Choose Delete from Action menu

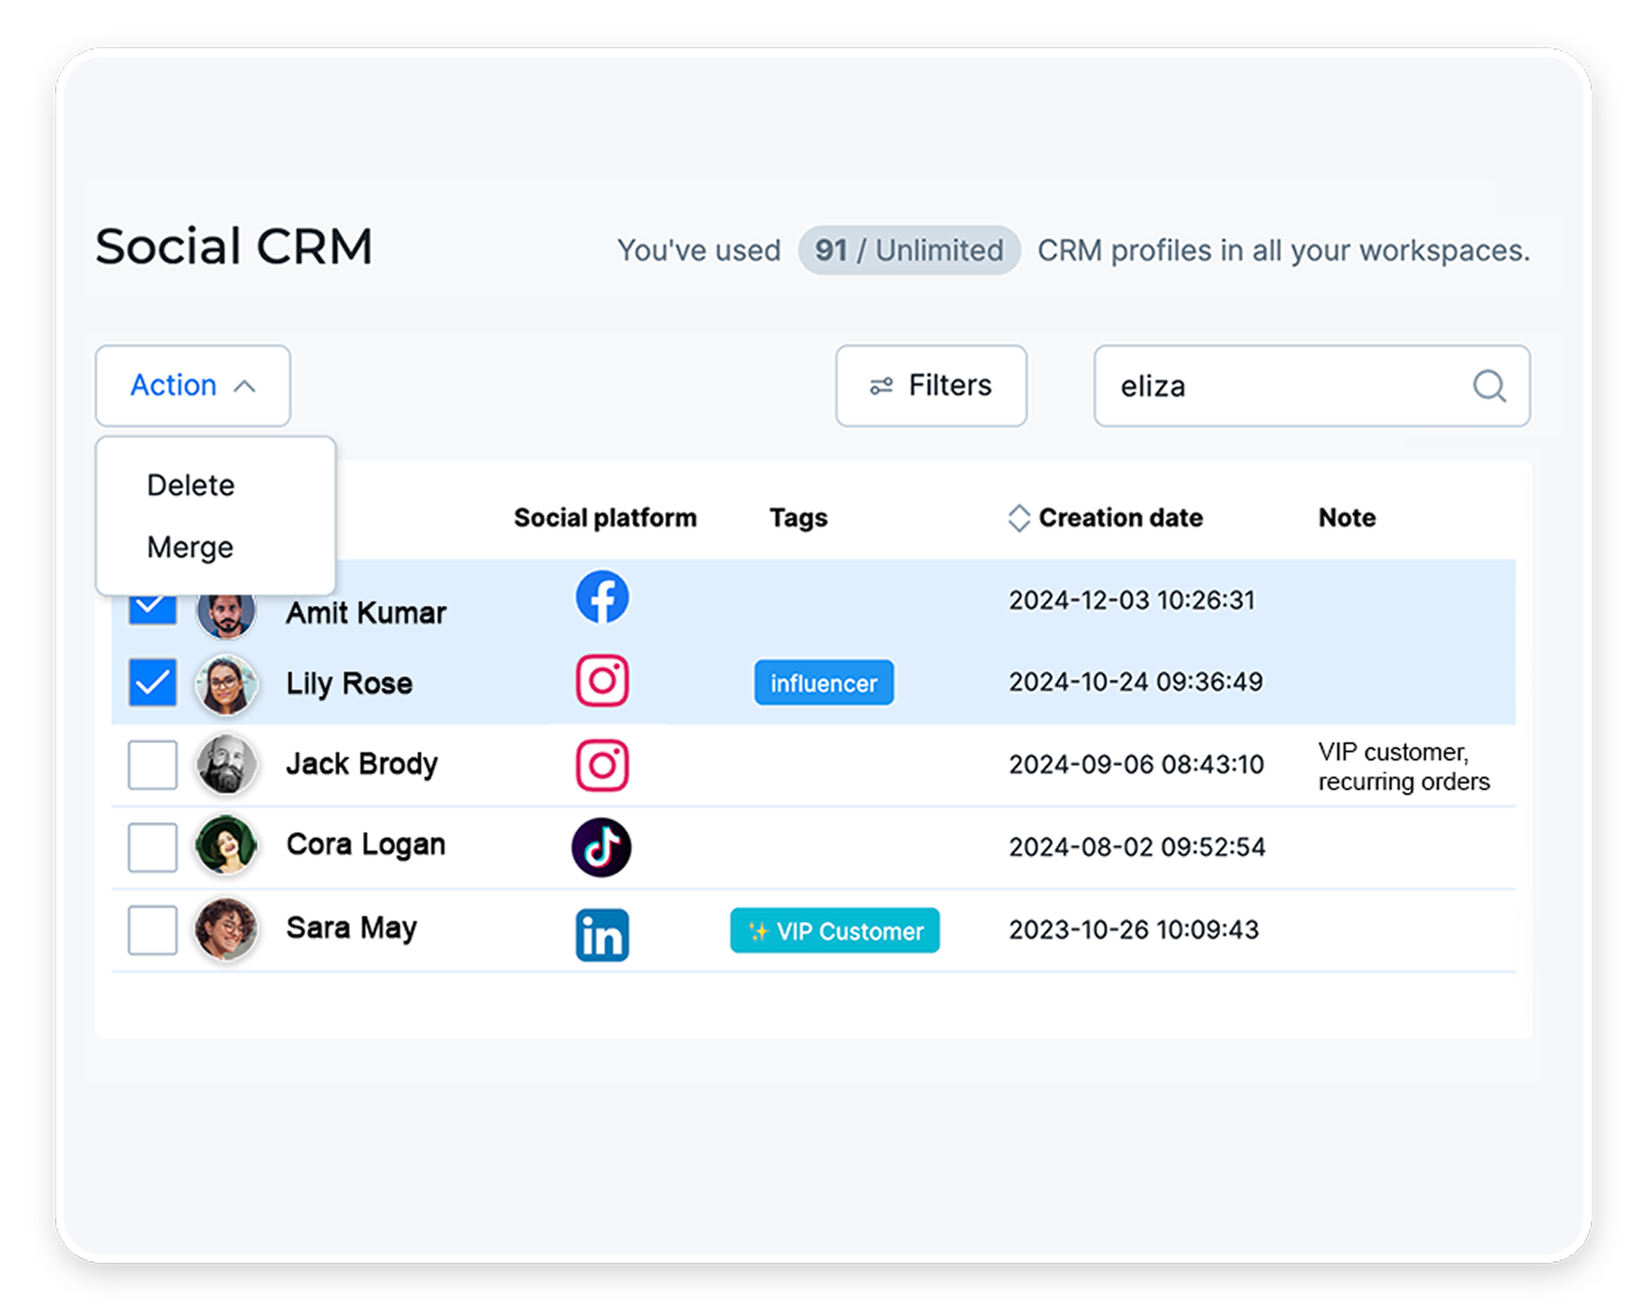point(191,485)
